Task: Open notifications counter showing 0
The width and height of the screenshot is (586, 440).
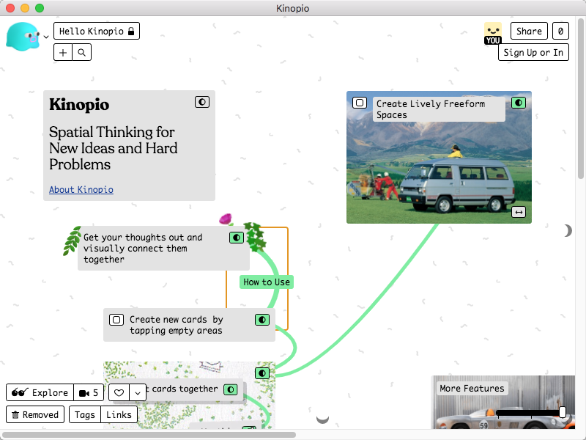Action: click(x=560, y=31)
